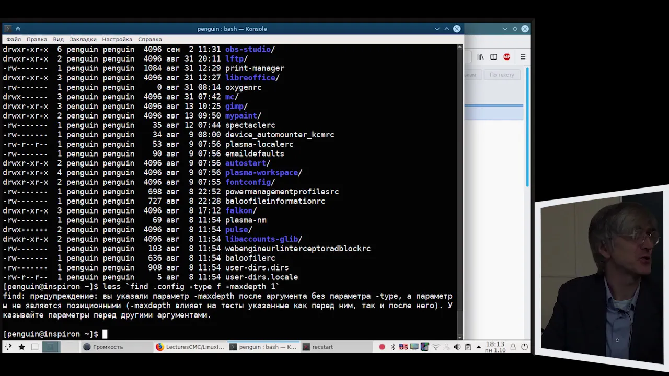Click the red recording indicator in tray
This screenshot has height=376, width=669.
coord(382,347)
